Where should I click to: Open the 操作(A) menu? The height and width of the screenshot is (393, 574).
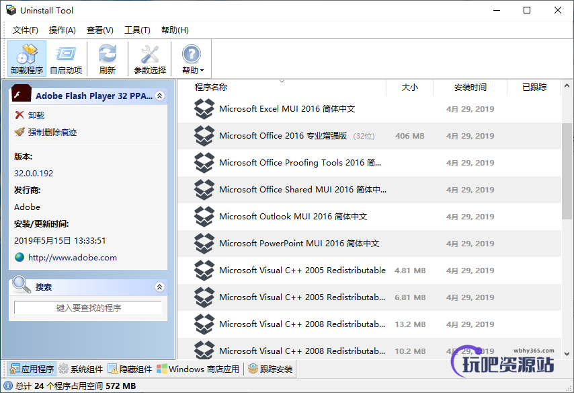[x=63, y=30]
